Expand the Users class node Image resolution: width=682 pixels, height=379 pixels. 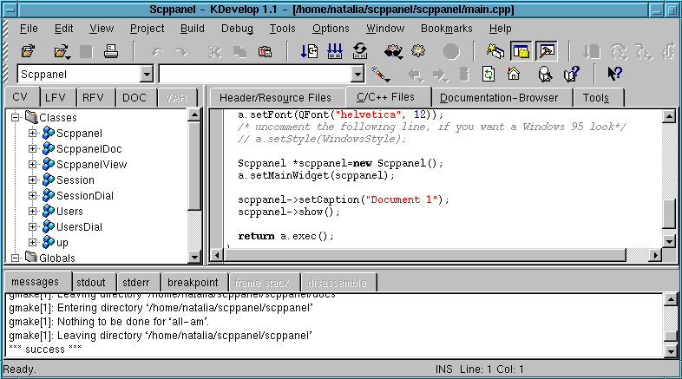tap(33, 212)
